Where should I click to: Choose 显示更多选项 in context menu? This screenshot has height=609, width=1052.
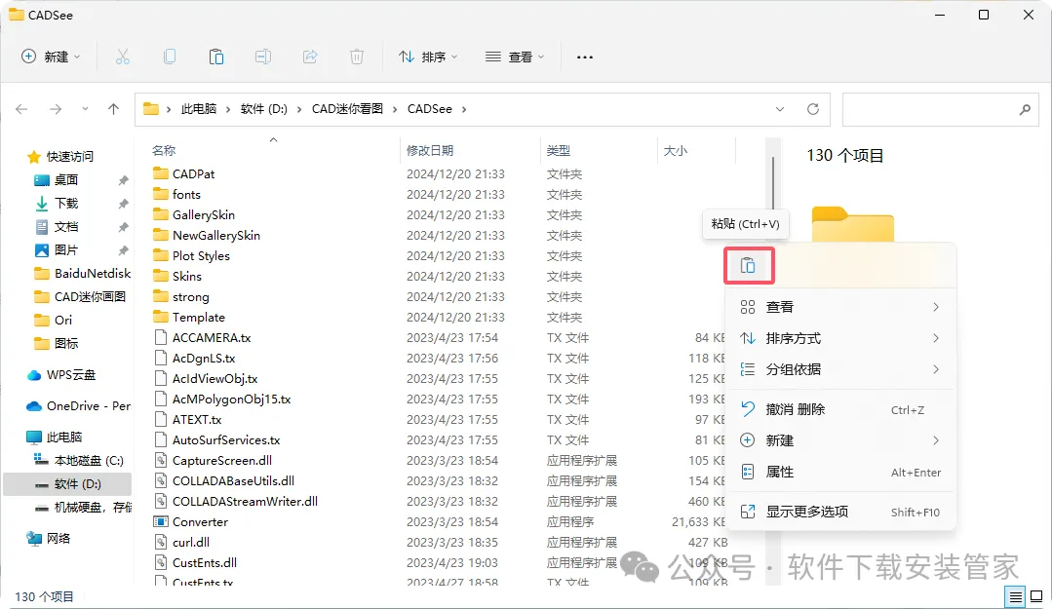(x=840, y=512)
